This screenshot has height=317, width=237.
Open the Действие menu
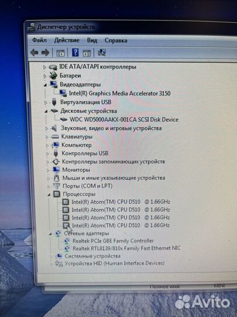pos(67,41)
